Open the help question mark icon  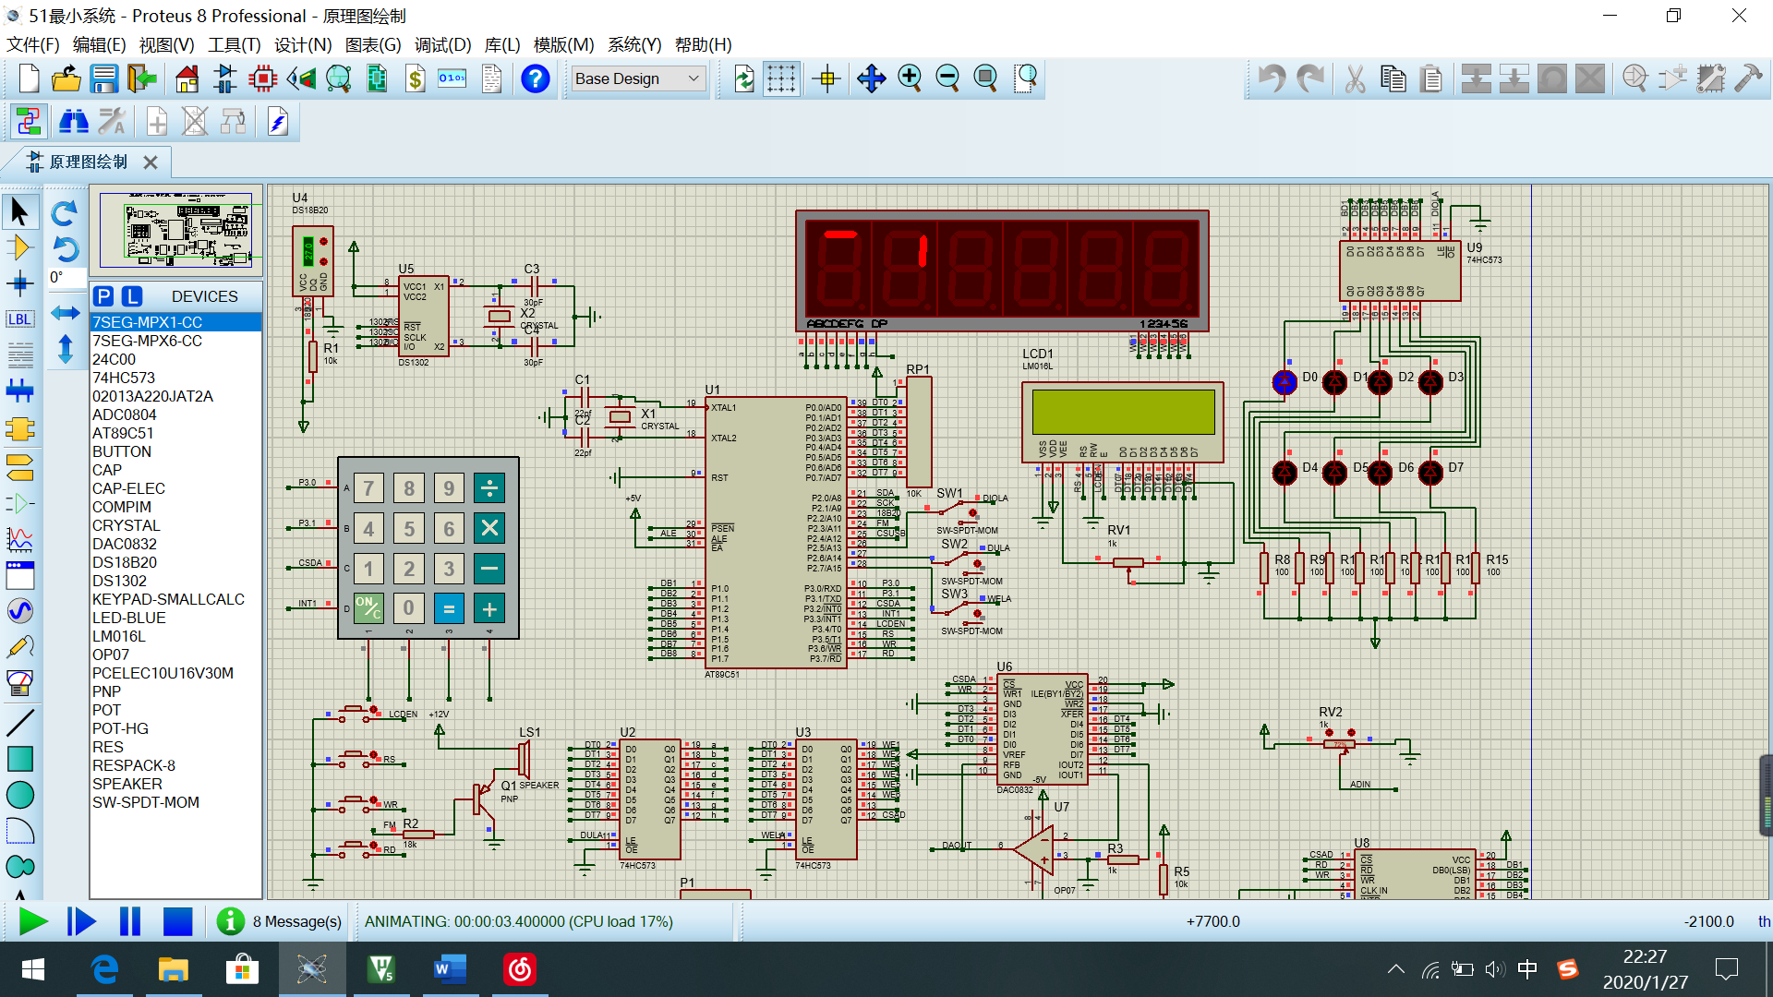(x=535, y=79)
